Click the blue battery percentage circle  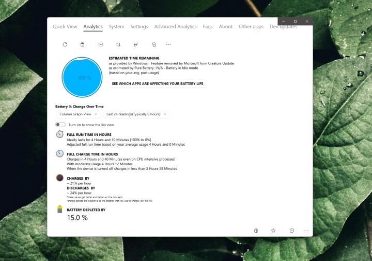click(x=83, y=77)
